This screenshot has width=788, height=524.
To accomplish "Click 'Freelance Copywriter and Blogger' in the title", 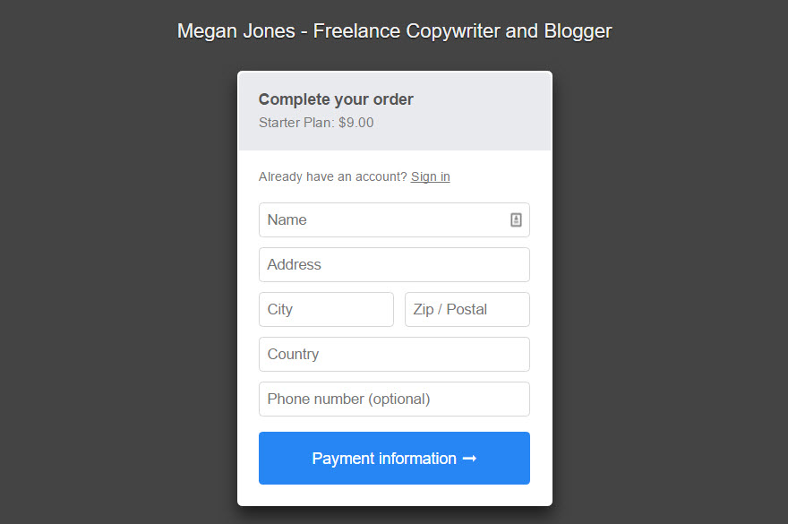I will click(462, 31).
